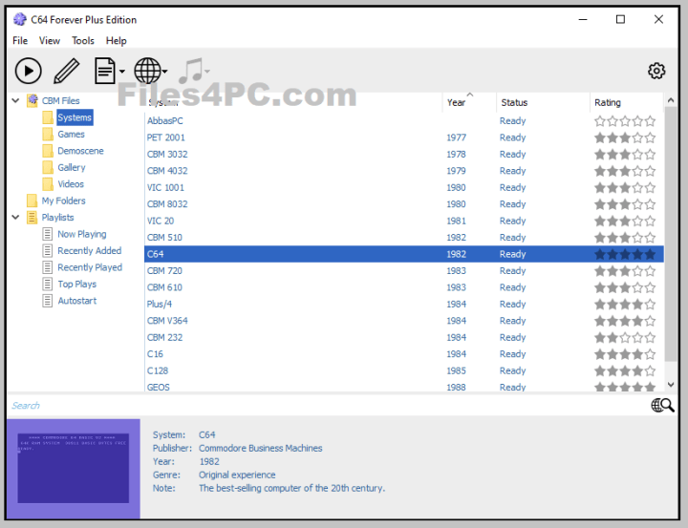Collapse the CBM Files tree node
The image size is (688, 528).
tap(16, 100)
